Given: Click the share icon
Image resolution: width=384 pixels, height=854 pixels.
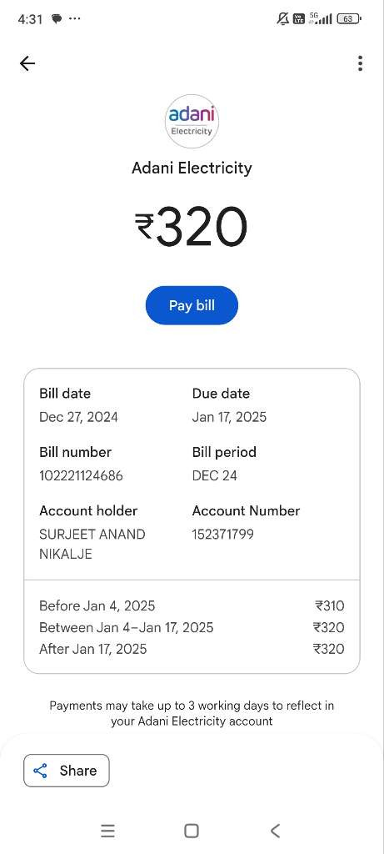Looking at the screenshot, I should [x=40, y=771].
